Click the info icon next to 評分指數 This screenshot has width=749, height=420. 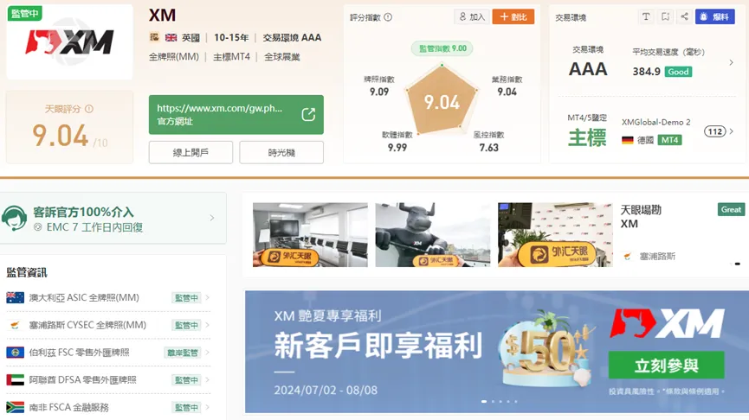(x=388, y=17)
